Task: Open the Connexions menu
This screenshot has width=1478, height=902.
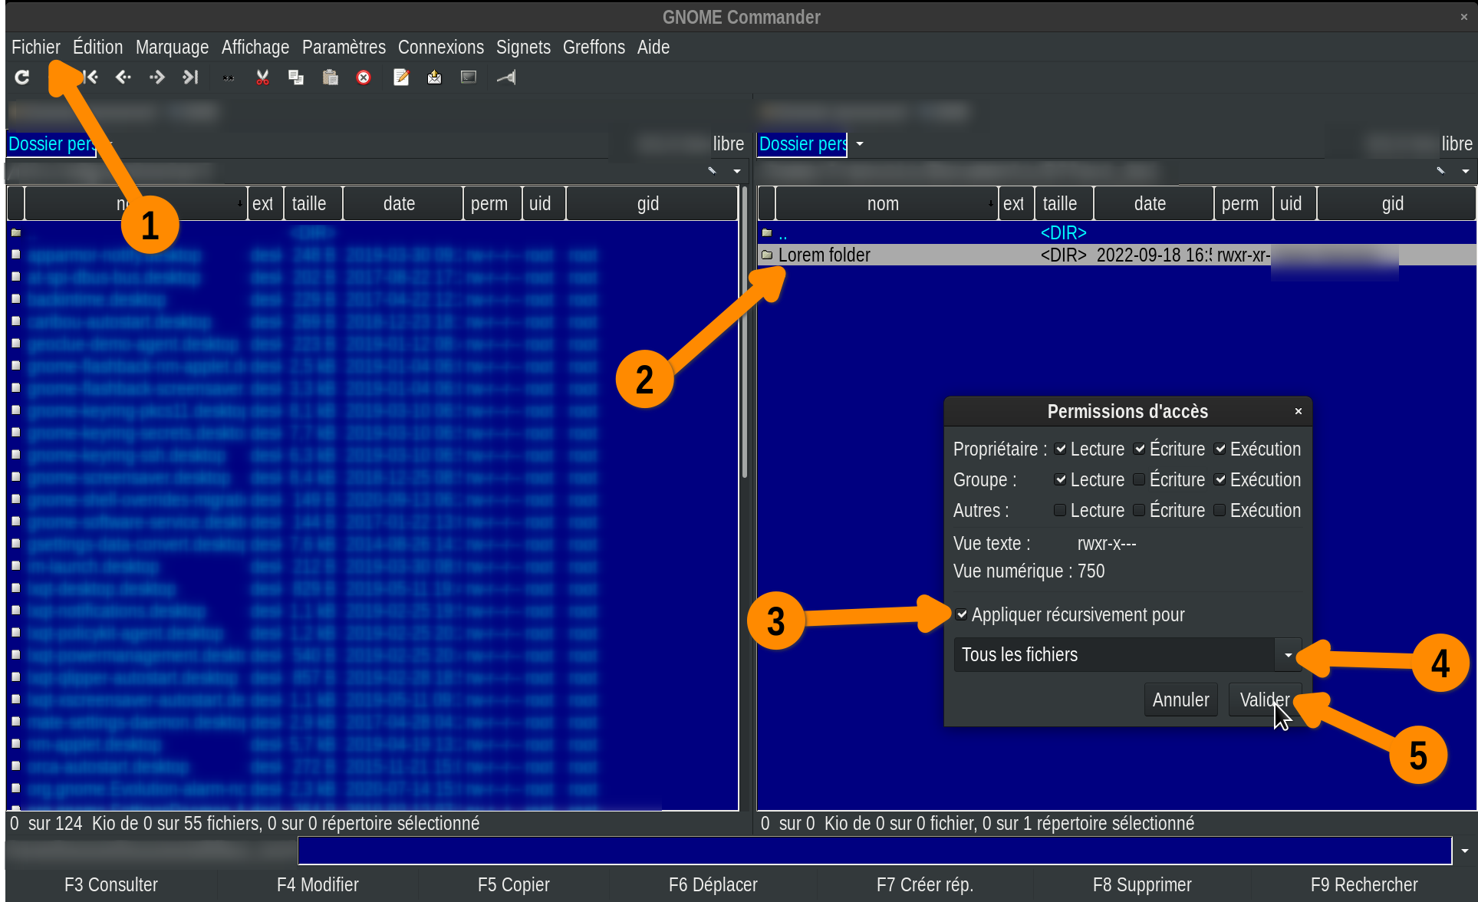Action: point(440,47)
